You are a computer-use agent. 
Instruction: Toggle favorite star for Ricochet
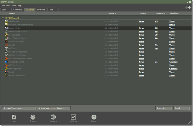pyautogui.click(x=106, y=72)
